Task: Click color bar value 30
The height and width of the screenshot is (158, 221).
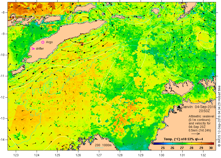Action: pos(211,148)
